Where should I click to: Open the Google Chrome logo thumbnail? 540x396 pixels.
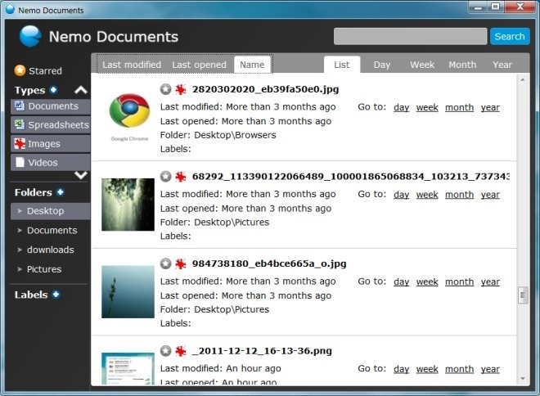coord(129,117)
